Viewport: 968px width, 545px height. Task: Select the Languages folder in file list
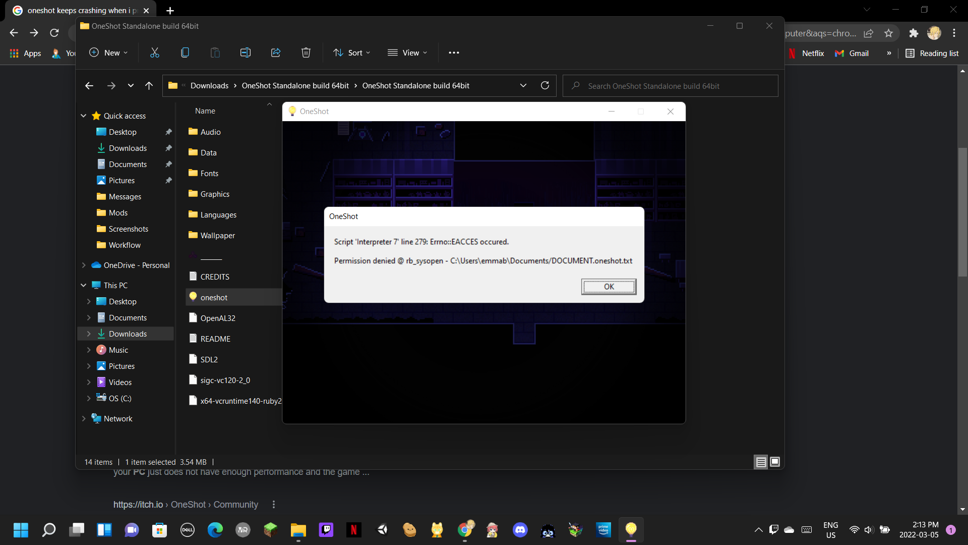(218, 215)
